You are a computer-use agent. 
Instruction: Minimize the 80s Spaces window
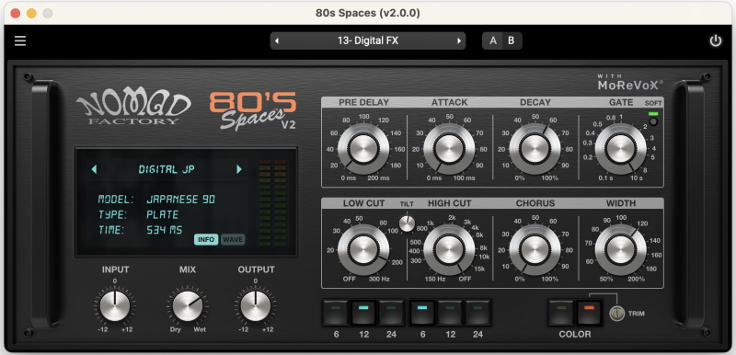click(31, 13)
